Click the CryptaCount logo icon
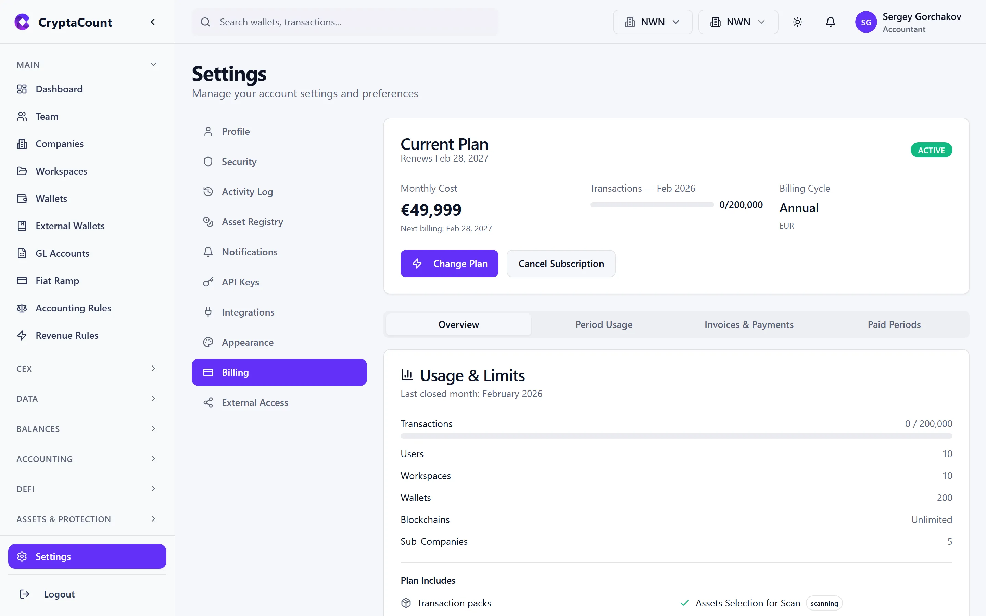 [x=22, y=22]
